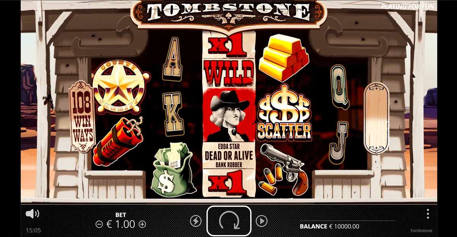Toggle the lightning turbo spin mode
The image size is (457, 237).
(x=196, y=221)
